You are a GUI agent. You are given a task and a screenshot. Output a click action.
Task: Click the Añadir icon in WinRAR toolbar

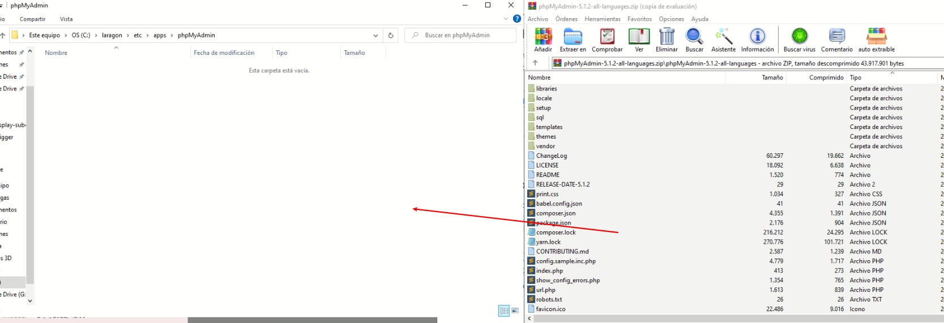click(543, 36)
